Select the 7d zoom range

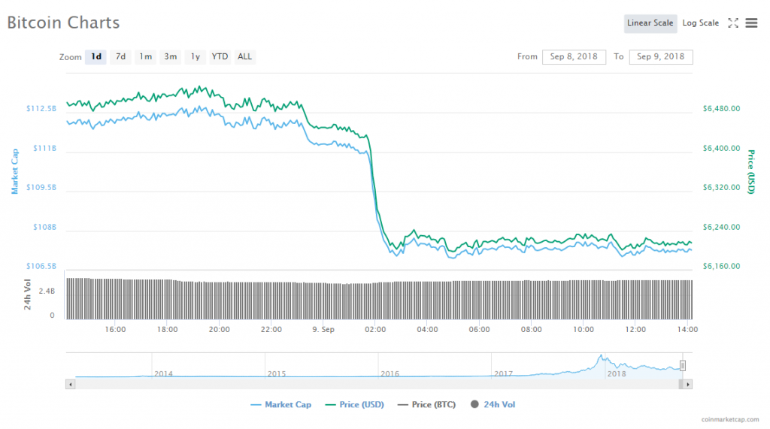click(x=120, y=57)
